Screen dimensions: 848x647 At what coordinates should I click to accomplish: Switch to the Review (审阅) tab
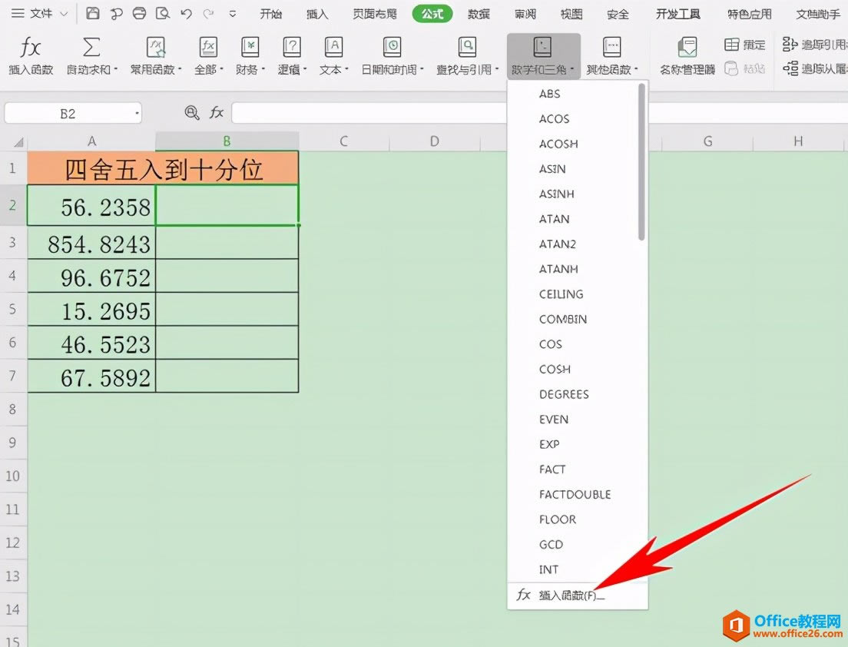525,14
